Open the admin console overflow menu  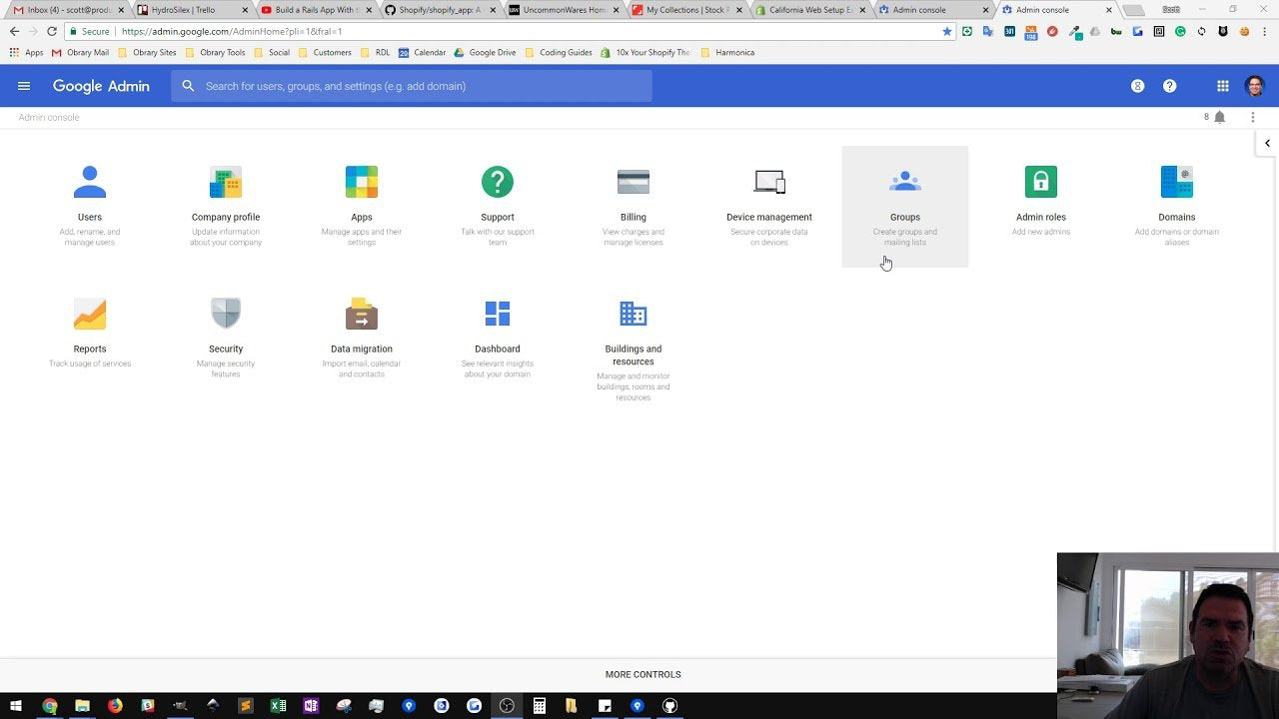1253,117
